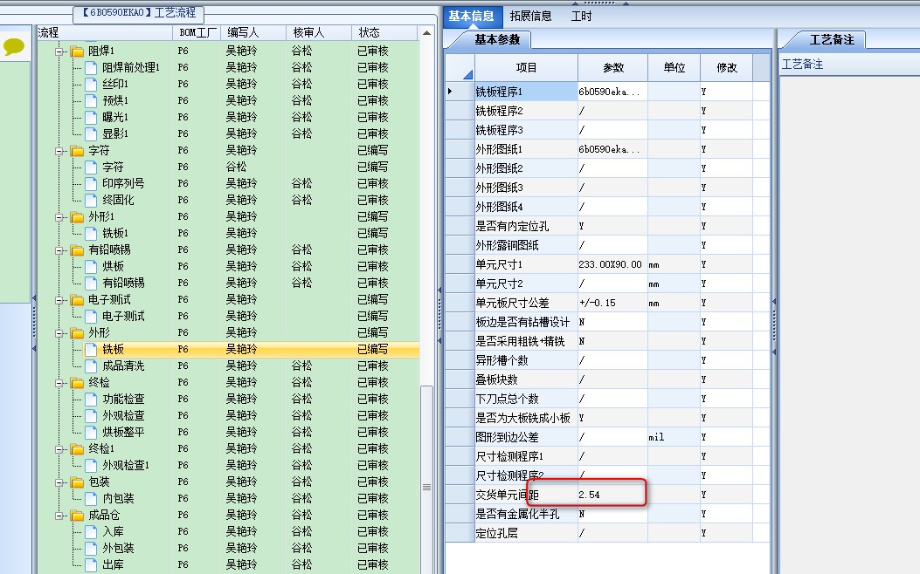The width and height of the screenshot is (920, 574).
Task: Click folder icon of 阻焊1 node
Action: pos(78,51)
